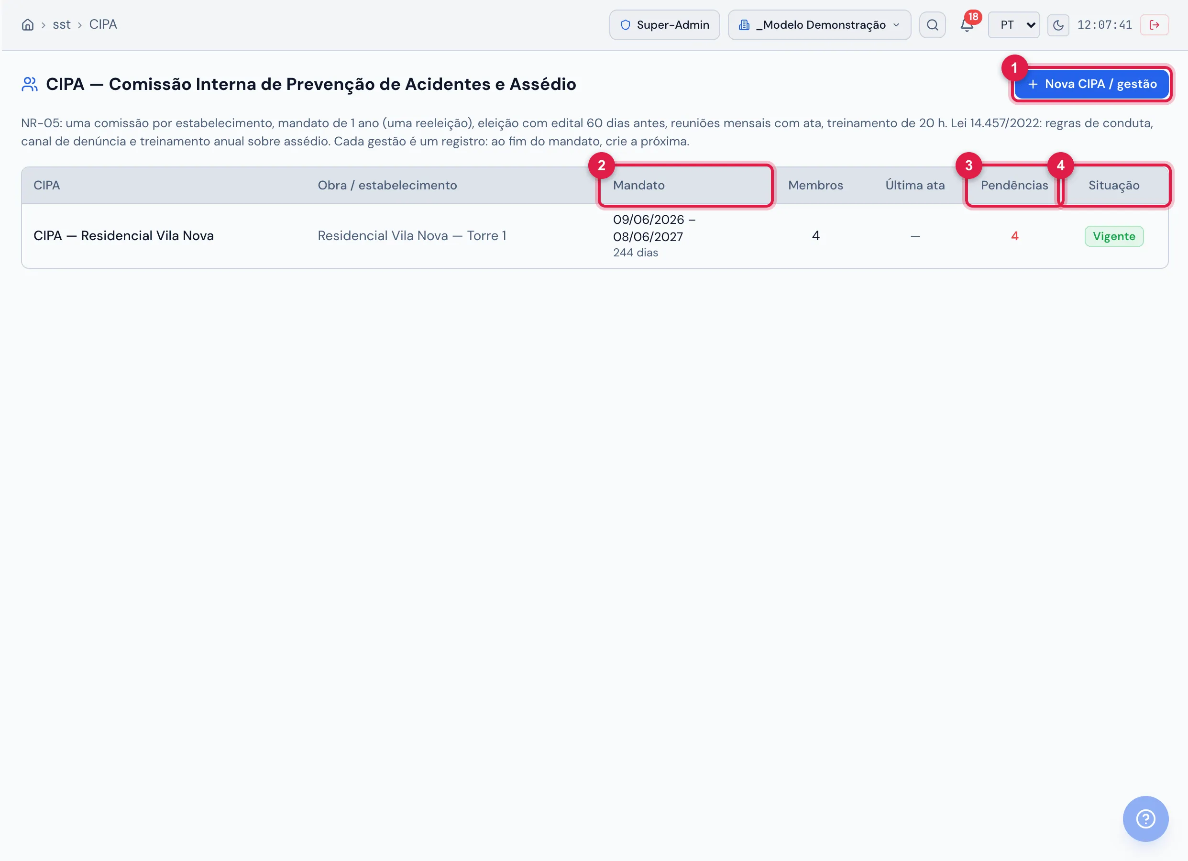Image resolution: width=1188 pixels, height=861 pixels.
Task: Click Residencial Vila Nova — Torre 1 cell
Action: 412,236
